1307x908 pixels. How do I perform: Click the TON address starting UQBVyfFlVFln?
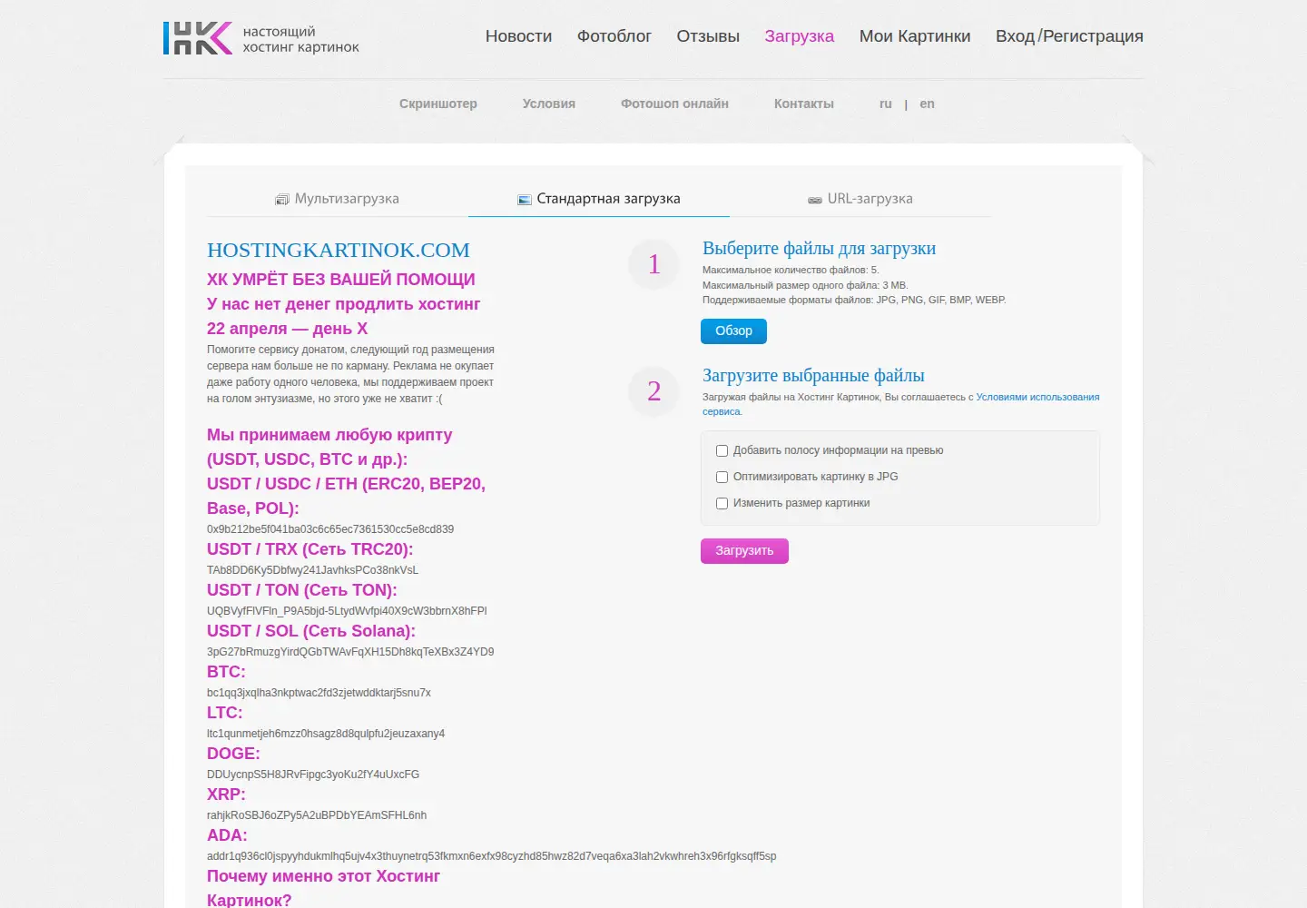pyautogui.click(x=347, y=611)
